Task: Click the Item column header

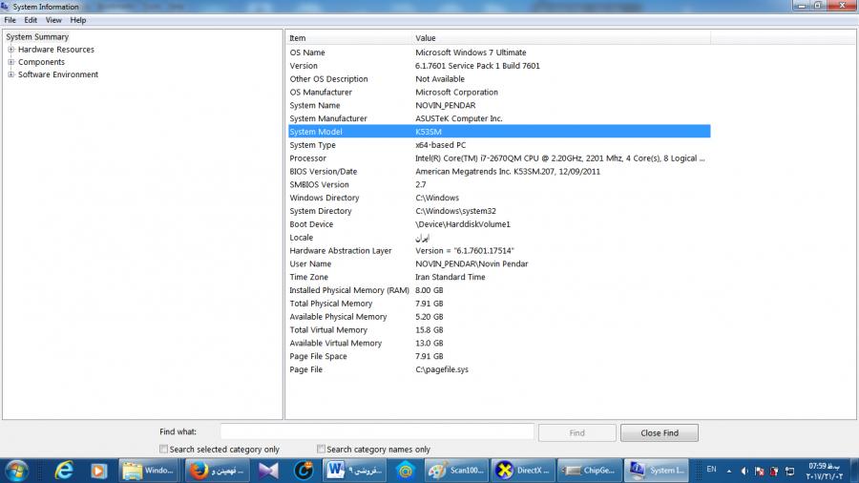Action: coord(349,38)
